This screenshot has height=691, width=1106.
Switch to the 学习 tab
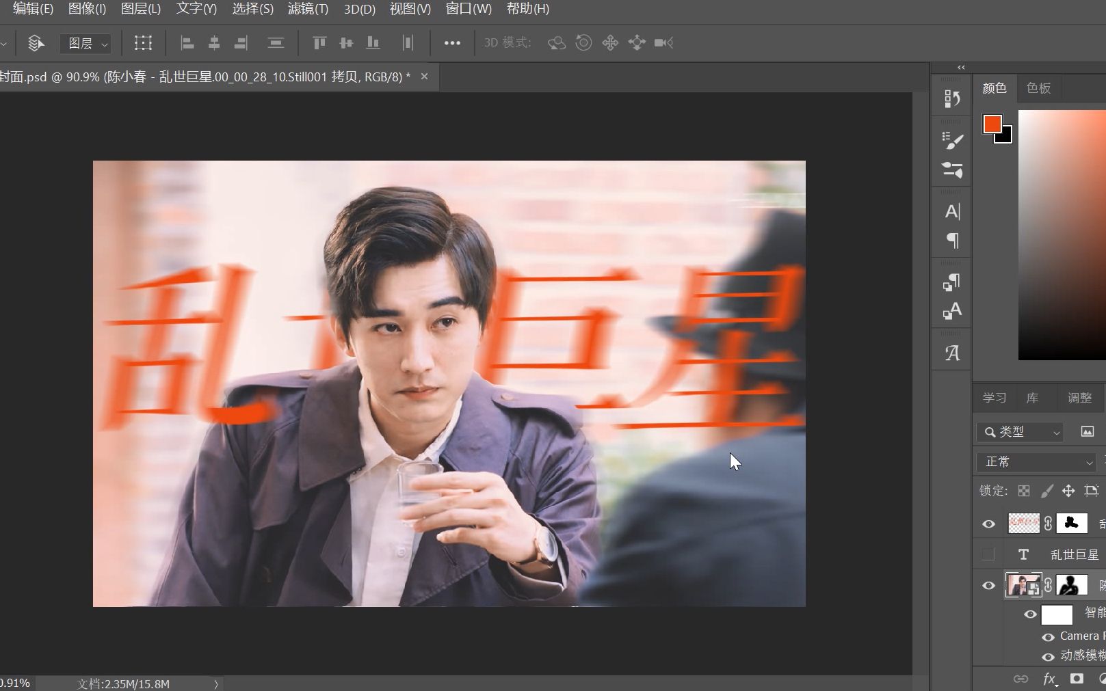(x=995, y=398)
